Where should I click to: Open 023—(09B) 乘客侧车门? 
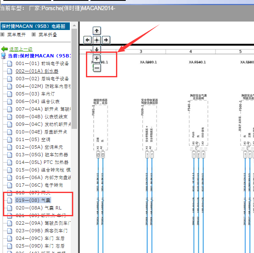[41, 231]
